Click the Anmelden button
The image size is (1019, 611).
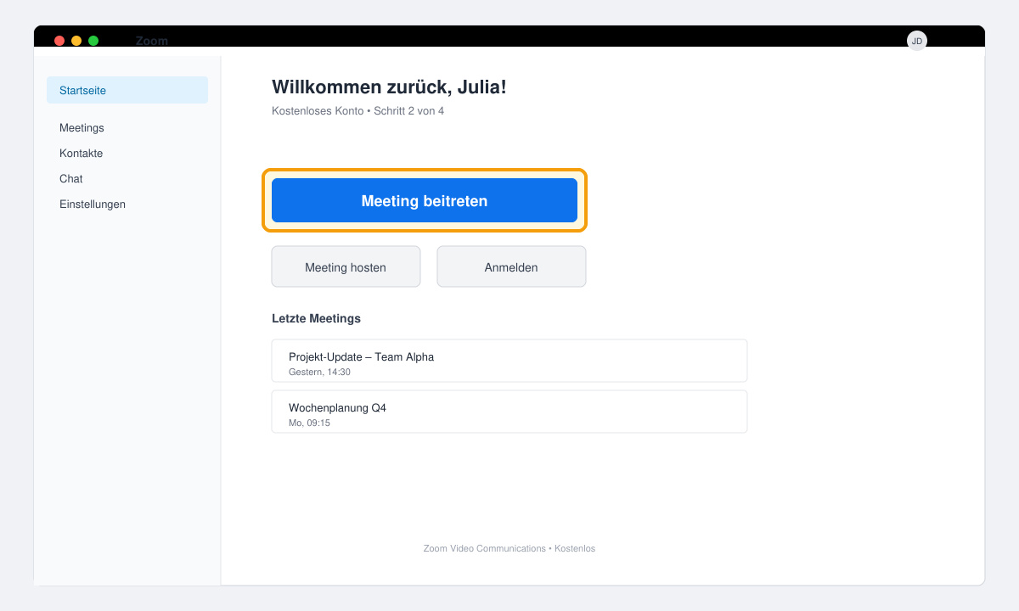click(x=511, y=266)
